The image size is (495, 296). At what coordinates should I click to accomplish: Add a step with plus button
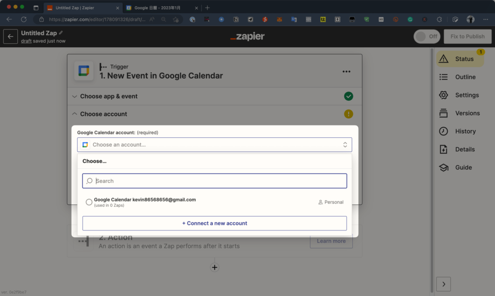(215, 268)
